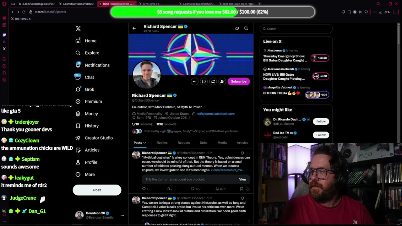This screenshot has height=226, width=402.
Task: Open the Home icon in X sidebar
Action: [78, 41]
